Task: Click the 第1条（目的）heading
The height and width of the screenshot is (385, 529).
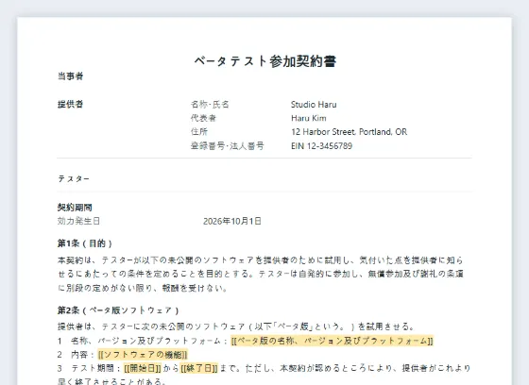Action: [x=85, y=243]
